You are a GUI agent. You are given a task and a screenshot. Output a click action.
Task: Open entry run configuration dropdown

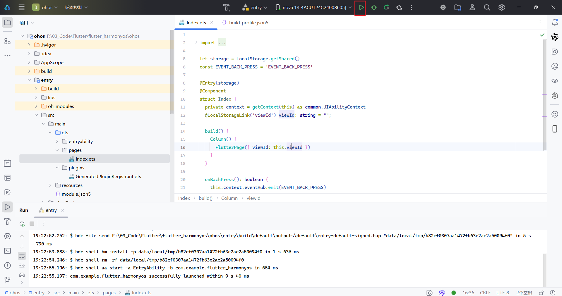pos(255,7)
